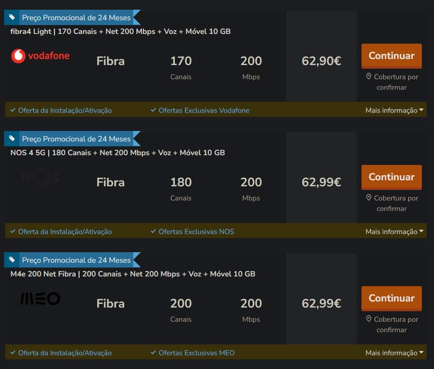The height and width of the screenshot is (369, 434).
Task: Click the location pin icon under MEO's Continuar
Action: (x=368, y=319)
